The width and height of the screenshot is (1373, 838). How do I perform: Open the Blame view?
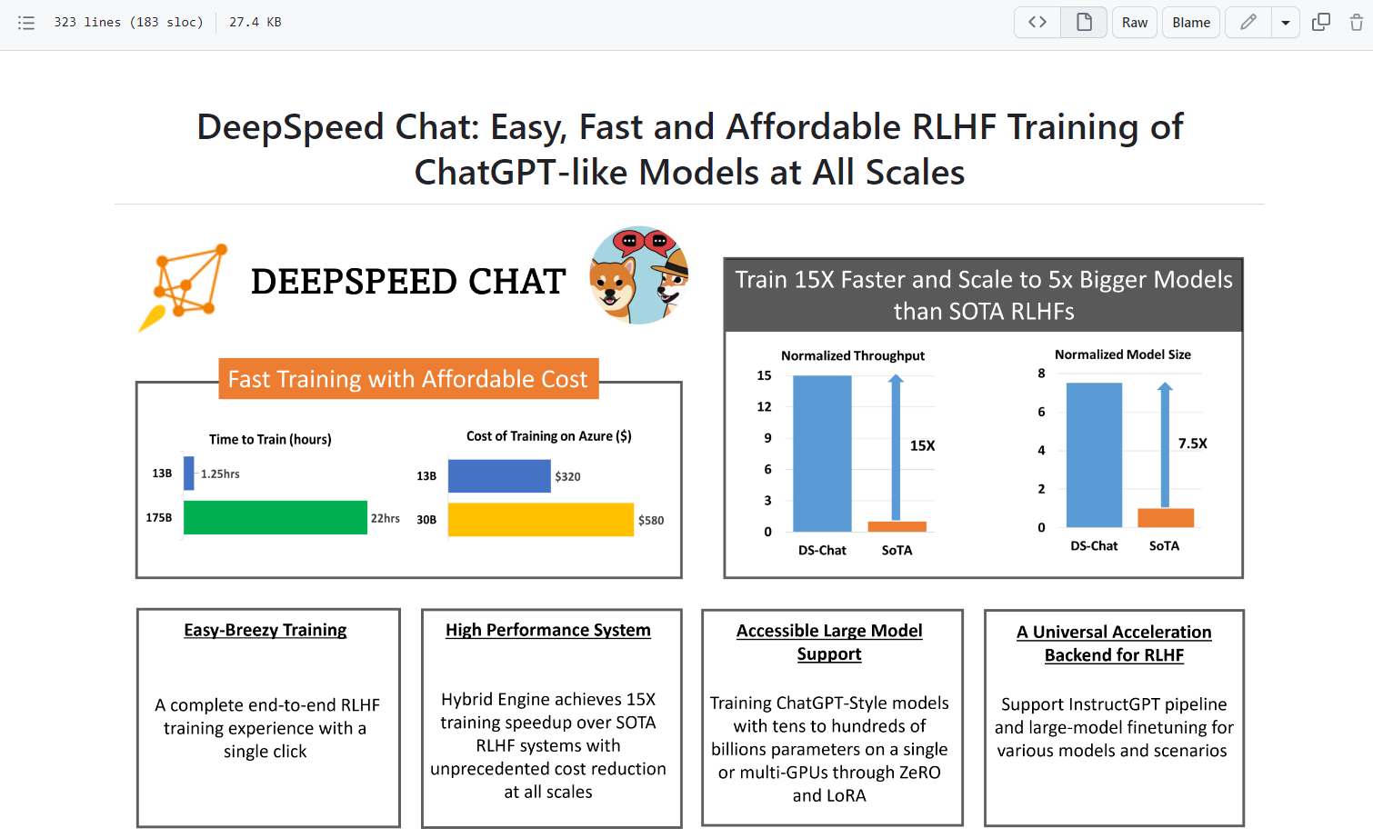click(x=1191, y=22)
